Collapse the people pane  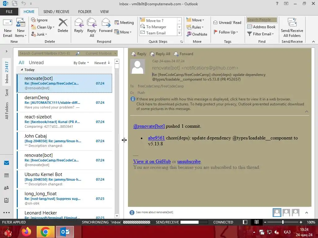[x=307, y=213]
